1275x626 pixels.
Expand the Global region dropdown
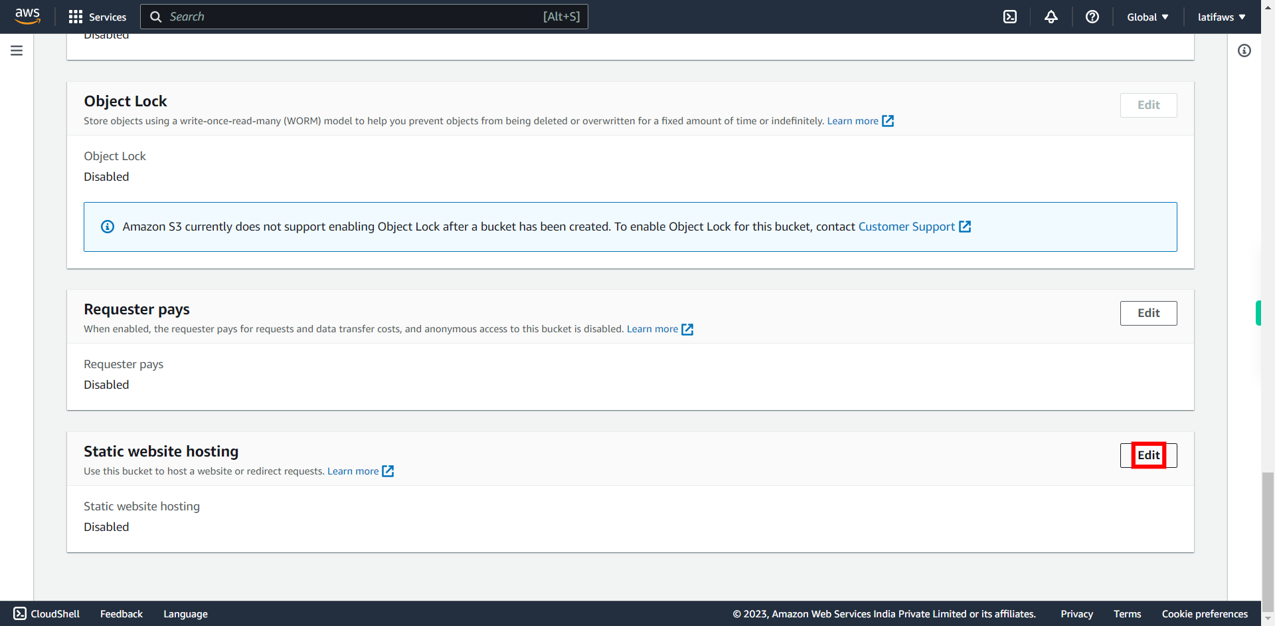[x=1147, y=17]
